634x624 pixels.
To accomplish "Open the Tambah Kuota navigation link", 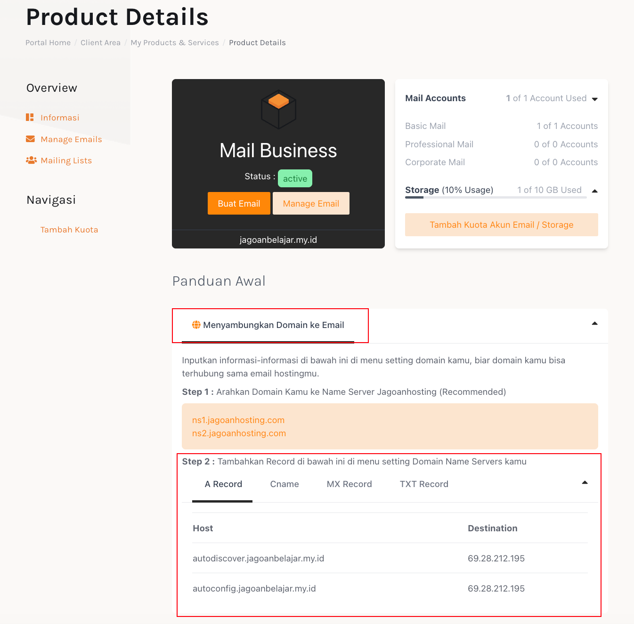I will [69, 230].
